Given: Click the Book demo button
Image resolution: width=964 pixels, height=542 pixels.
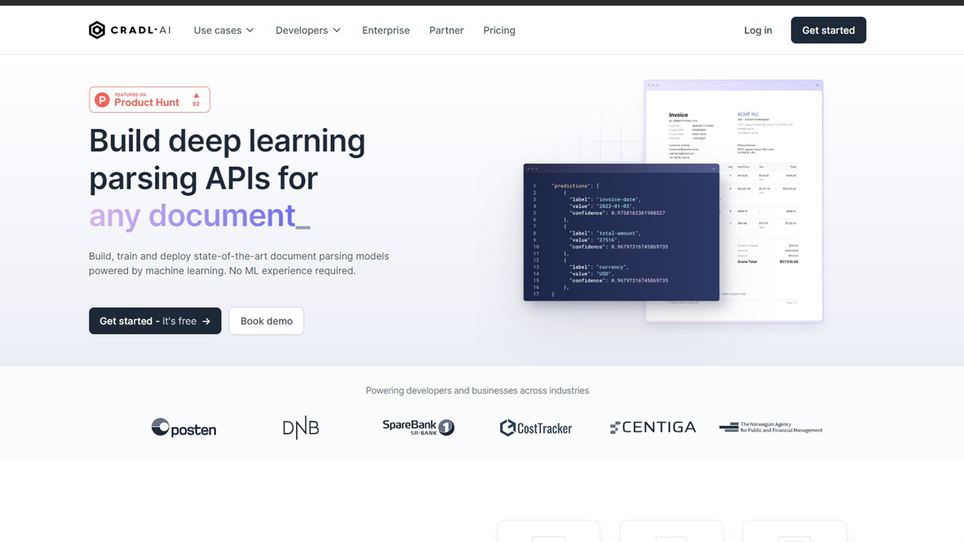Looking at the screenshot, I should click(x=266, y=321).
